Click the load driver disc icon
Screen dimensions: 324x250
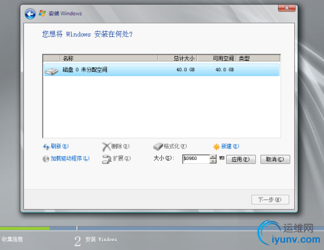tap(46, 159)
